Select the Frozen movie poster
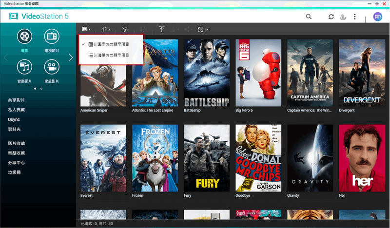 (x=155, y=158)
